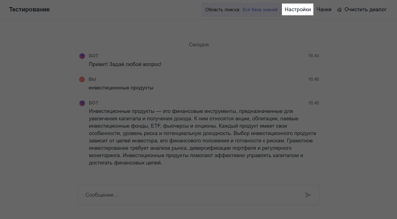This screenshot has height=219, width=397.
Task: Click the user message инвестиционные продукты
Action: click(121, 88)
